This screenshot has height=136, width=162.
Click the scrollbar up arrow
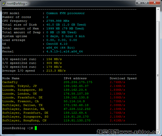pyautogui.click(x=158, y=9)
